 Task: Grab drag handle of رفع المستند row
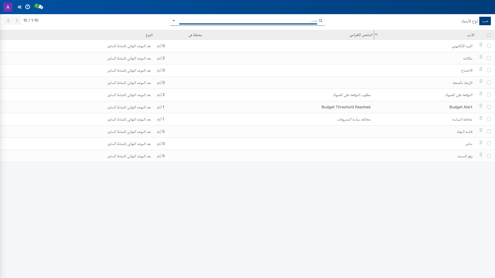click(481, 154)
